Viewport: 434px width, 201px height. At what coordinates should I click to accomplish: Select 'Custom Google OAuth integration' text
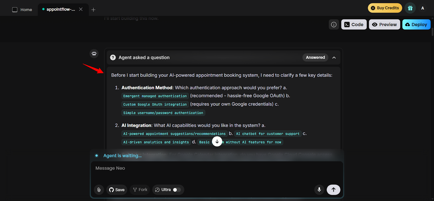155,104
